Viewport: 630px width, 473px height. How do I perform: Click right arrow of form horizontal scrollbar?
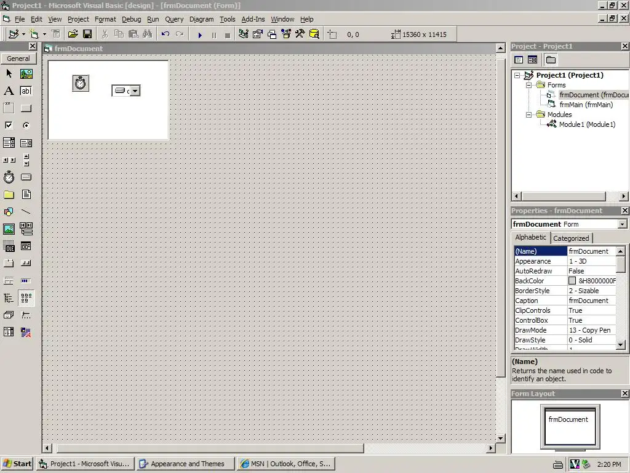click(x=490, y=448)
